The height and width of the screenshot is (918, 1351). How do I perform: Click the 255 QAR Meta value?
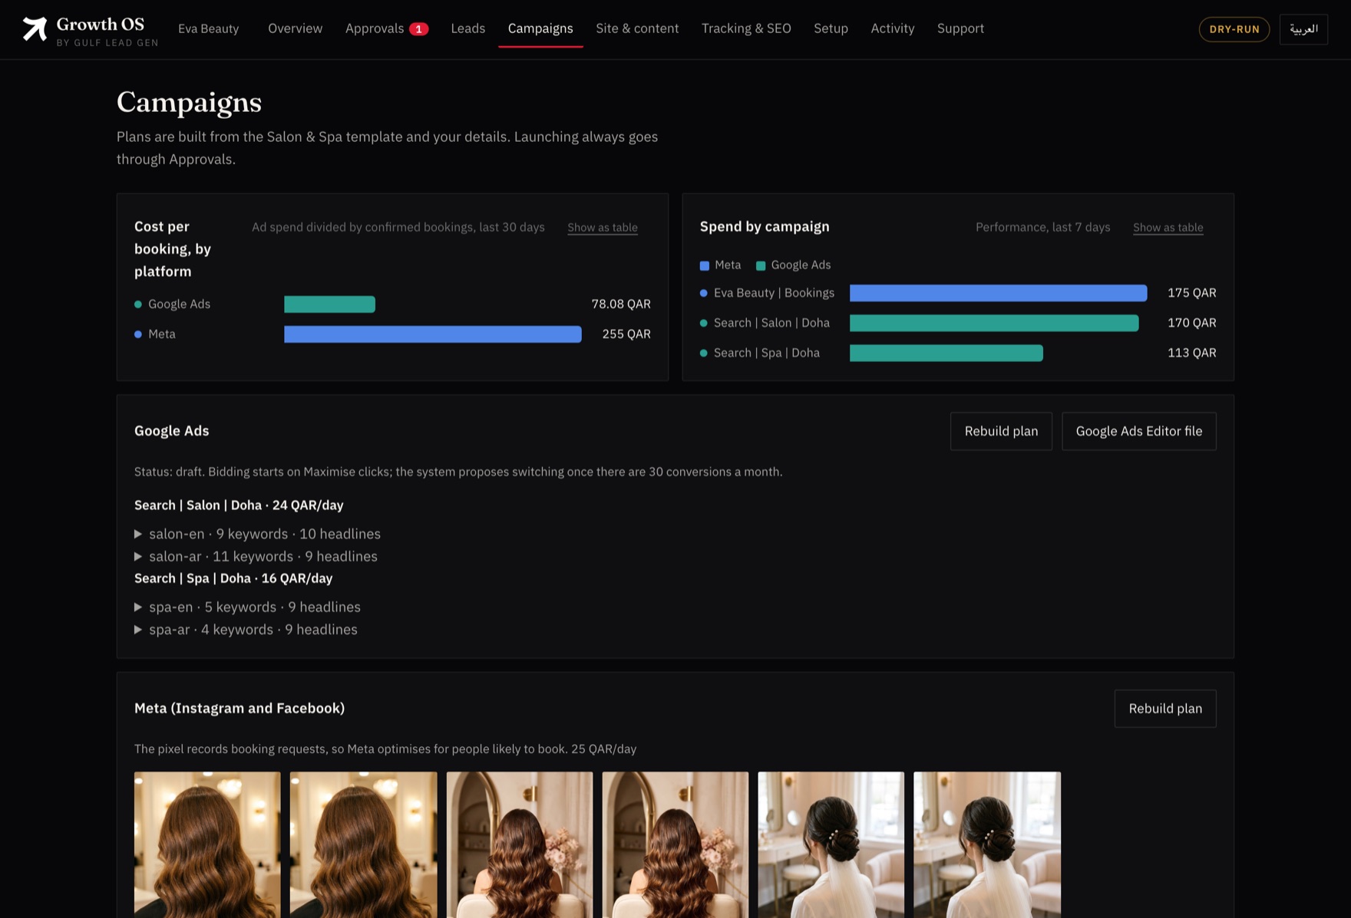pos(626,334)
